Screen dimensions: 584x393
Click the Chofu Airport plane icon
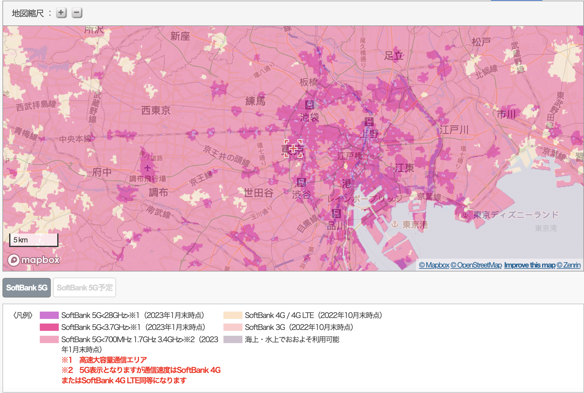click(148, 168)
